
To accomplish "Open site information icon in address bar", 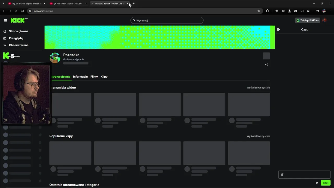I will pyautogui.click(x=30, y=11).
